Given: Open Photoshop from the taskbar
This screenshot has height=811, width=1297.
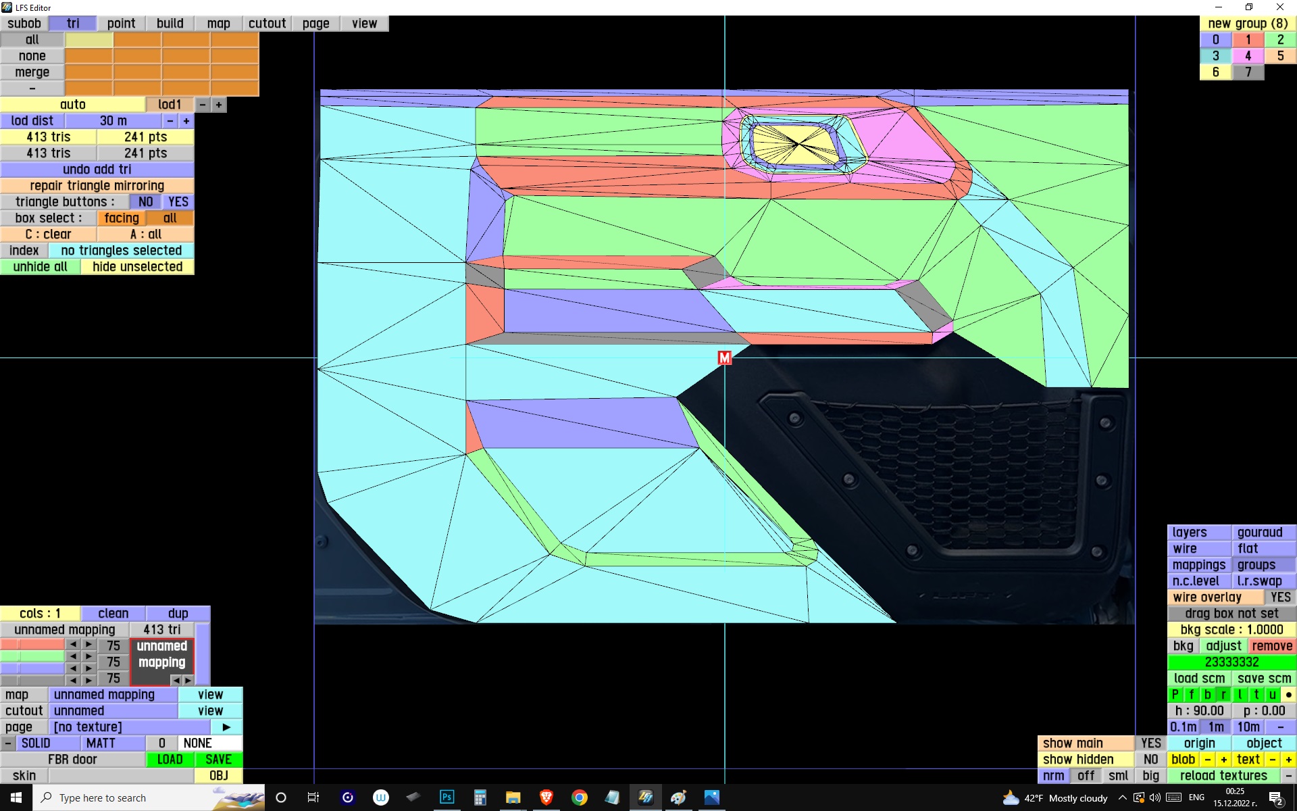Looking at the screenshot, I should pyautogui.click(x=447, y=797).
